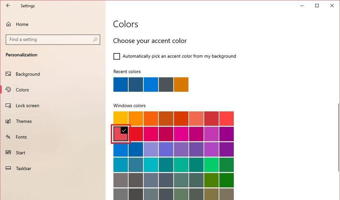Choose the yellow gold Windows color
Image resolution: width=340 pixels, height=200 pixels.
(121, 119)
